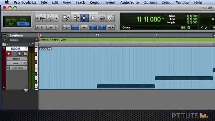This screenshot has width=215, height=121.
Task: Click the insertion follows playback arrow icon
Action: pyautogui.click(x=111, y=27)
